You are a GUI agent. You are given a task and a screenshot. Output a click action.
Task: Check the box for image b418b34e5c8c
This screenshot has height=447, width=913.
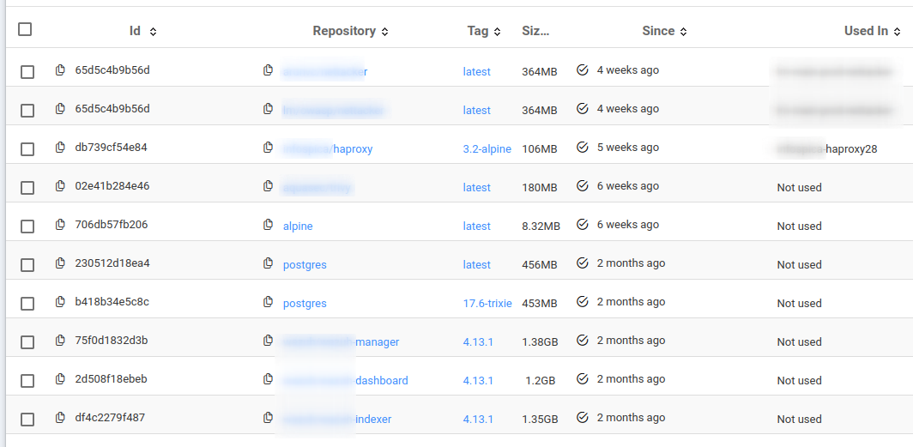click(x=27, y=304)
